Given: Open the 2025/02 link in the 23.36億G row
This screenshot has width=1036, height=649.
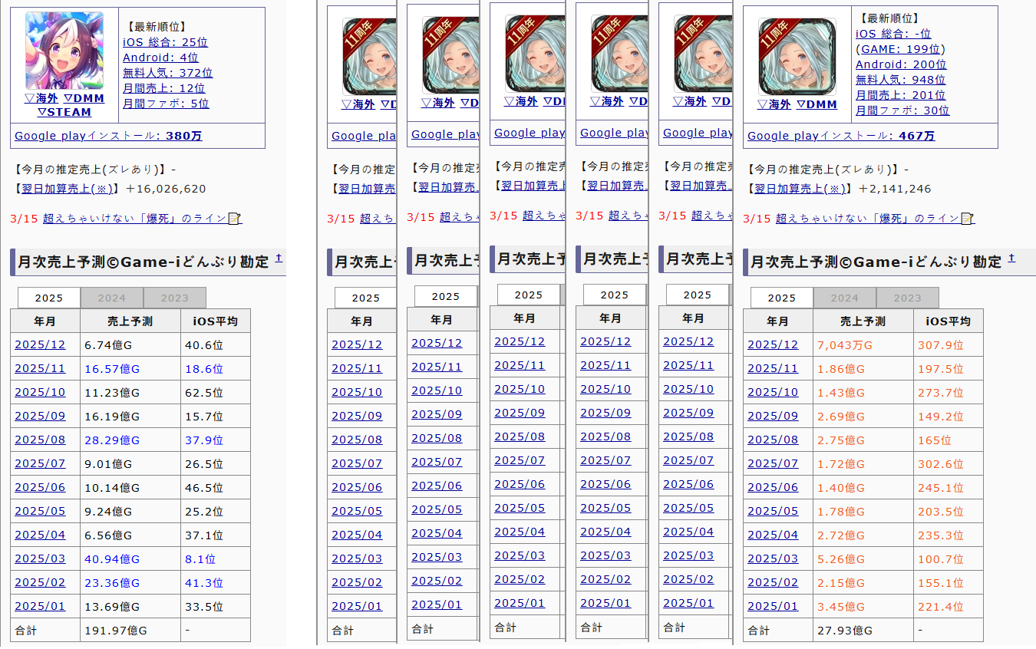Looking at the screenshot, I should click(40, 583).
